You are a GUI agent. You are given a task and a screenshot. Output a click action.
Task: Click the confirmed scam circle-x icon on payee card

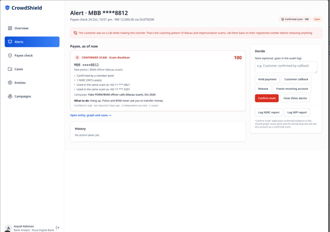(x=77, y=57)
